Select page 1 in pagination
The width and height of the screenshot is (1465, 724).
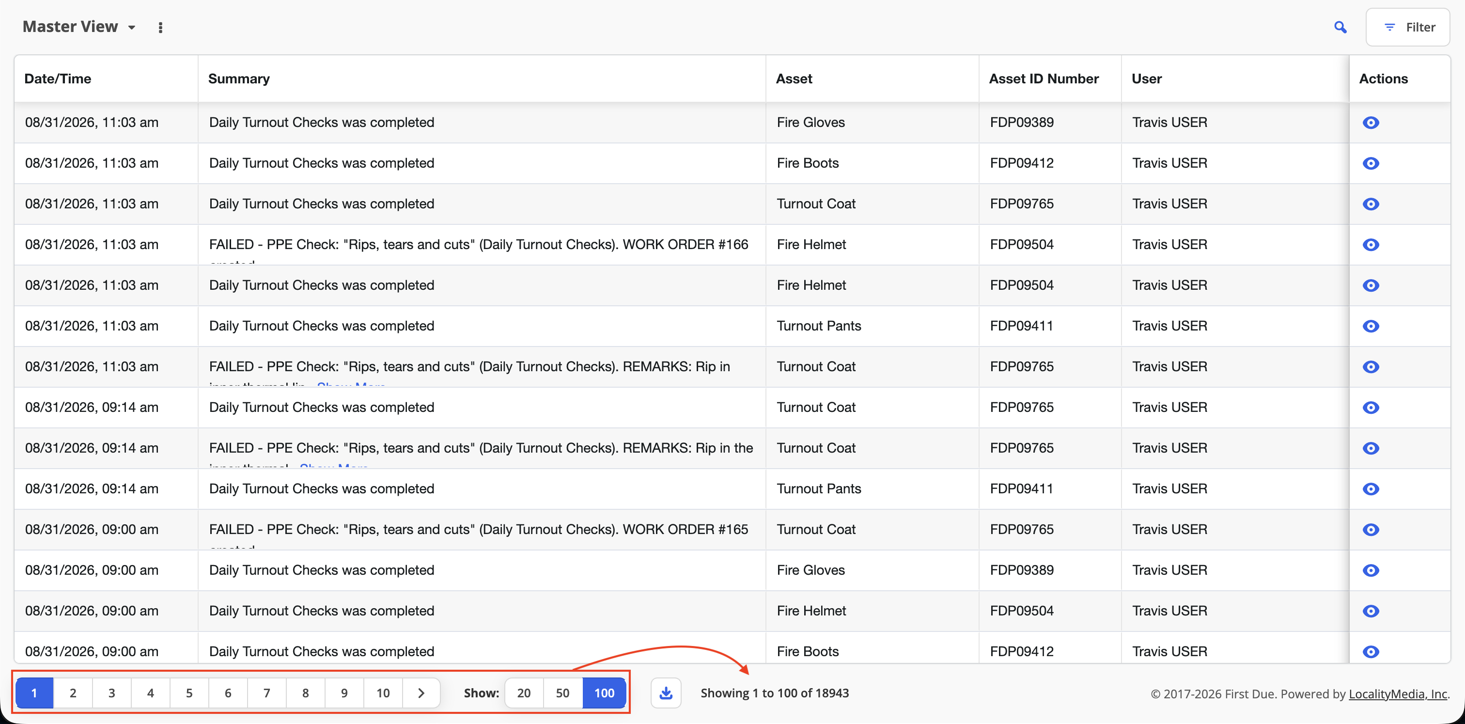[34, 693]
